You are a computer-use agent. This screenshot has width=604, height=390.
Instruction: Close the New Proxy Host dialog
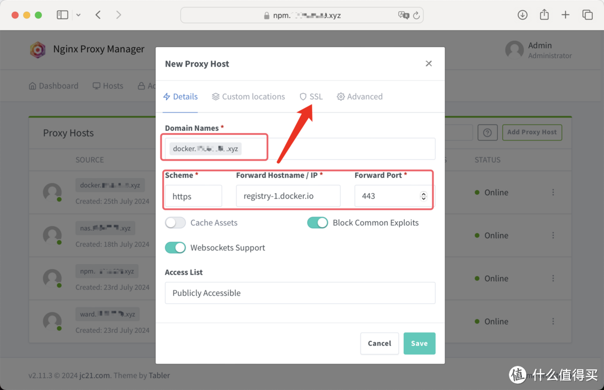point(428,64)
